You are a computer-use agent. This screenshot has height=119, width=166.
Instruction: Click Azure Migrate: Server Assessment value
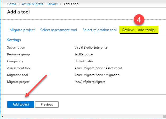tap(98, 68)
